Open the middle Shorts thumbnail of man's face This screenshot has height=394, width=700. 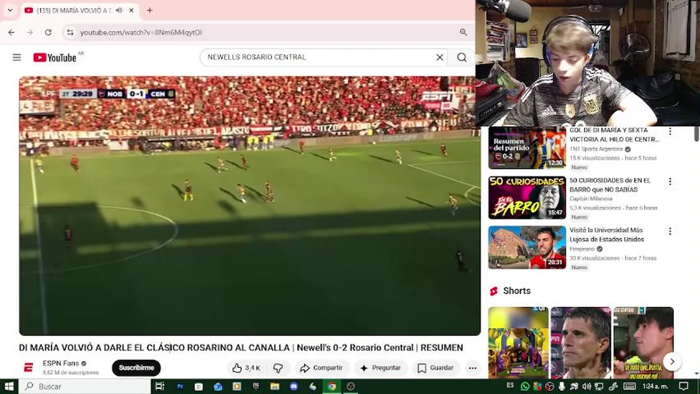[x=581, y=343]
